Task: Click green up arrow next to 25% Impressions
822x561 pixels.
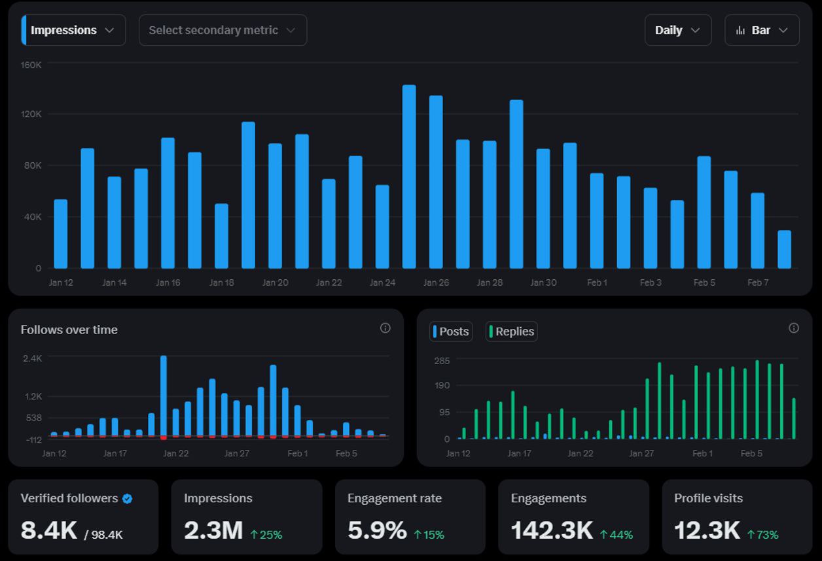Action: [x=254, y=535]
